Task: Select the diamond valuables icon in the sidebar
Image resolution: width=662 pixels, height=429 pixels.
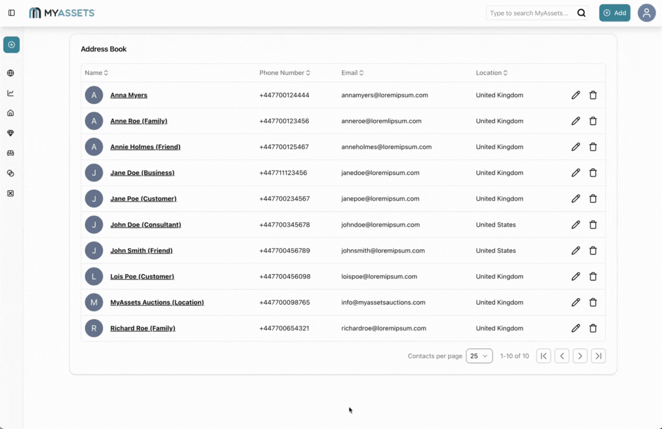Action: 10,133
